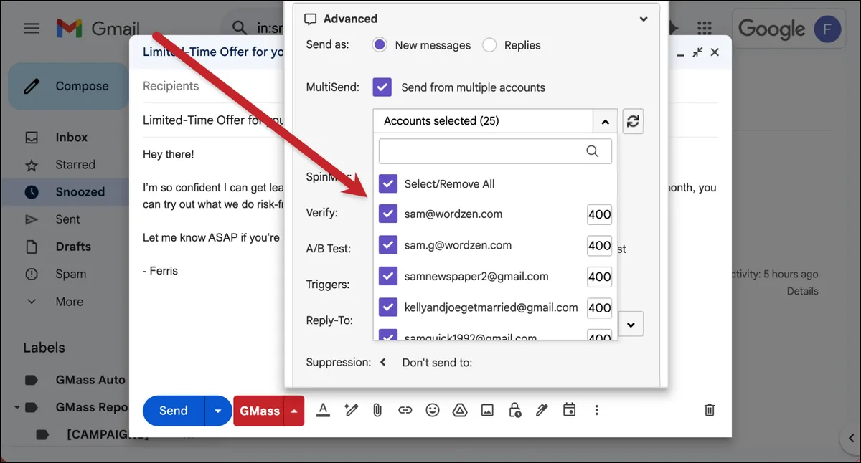Open the Reply-To dropdown arrow
Viewport: 861px width, 463px height.
pos(631,325)
